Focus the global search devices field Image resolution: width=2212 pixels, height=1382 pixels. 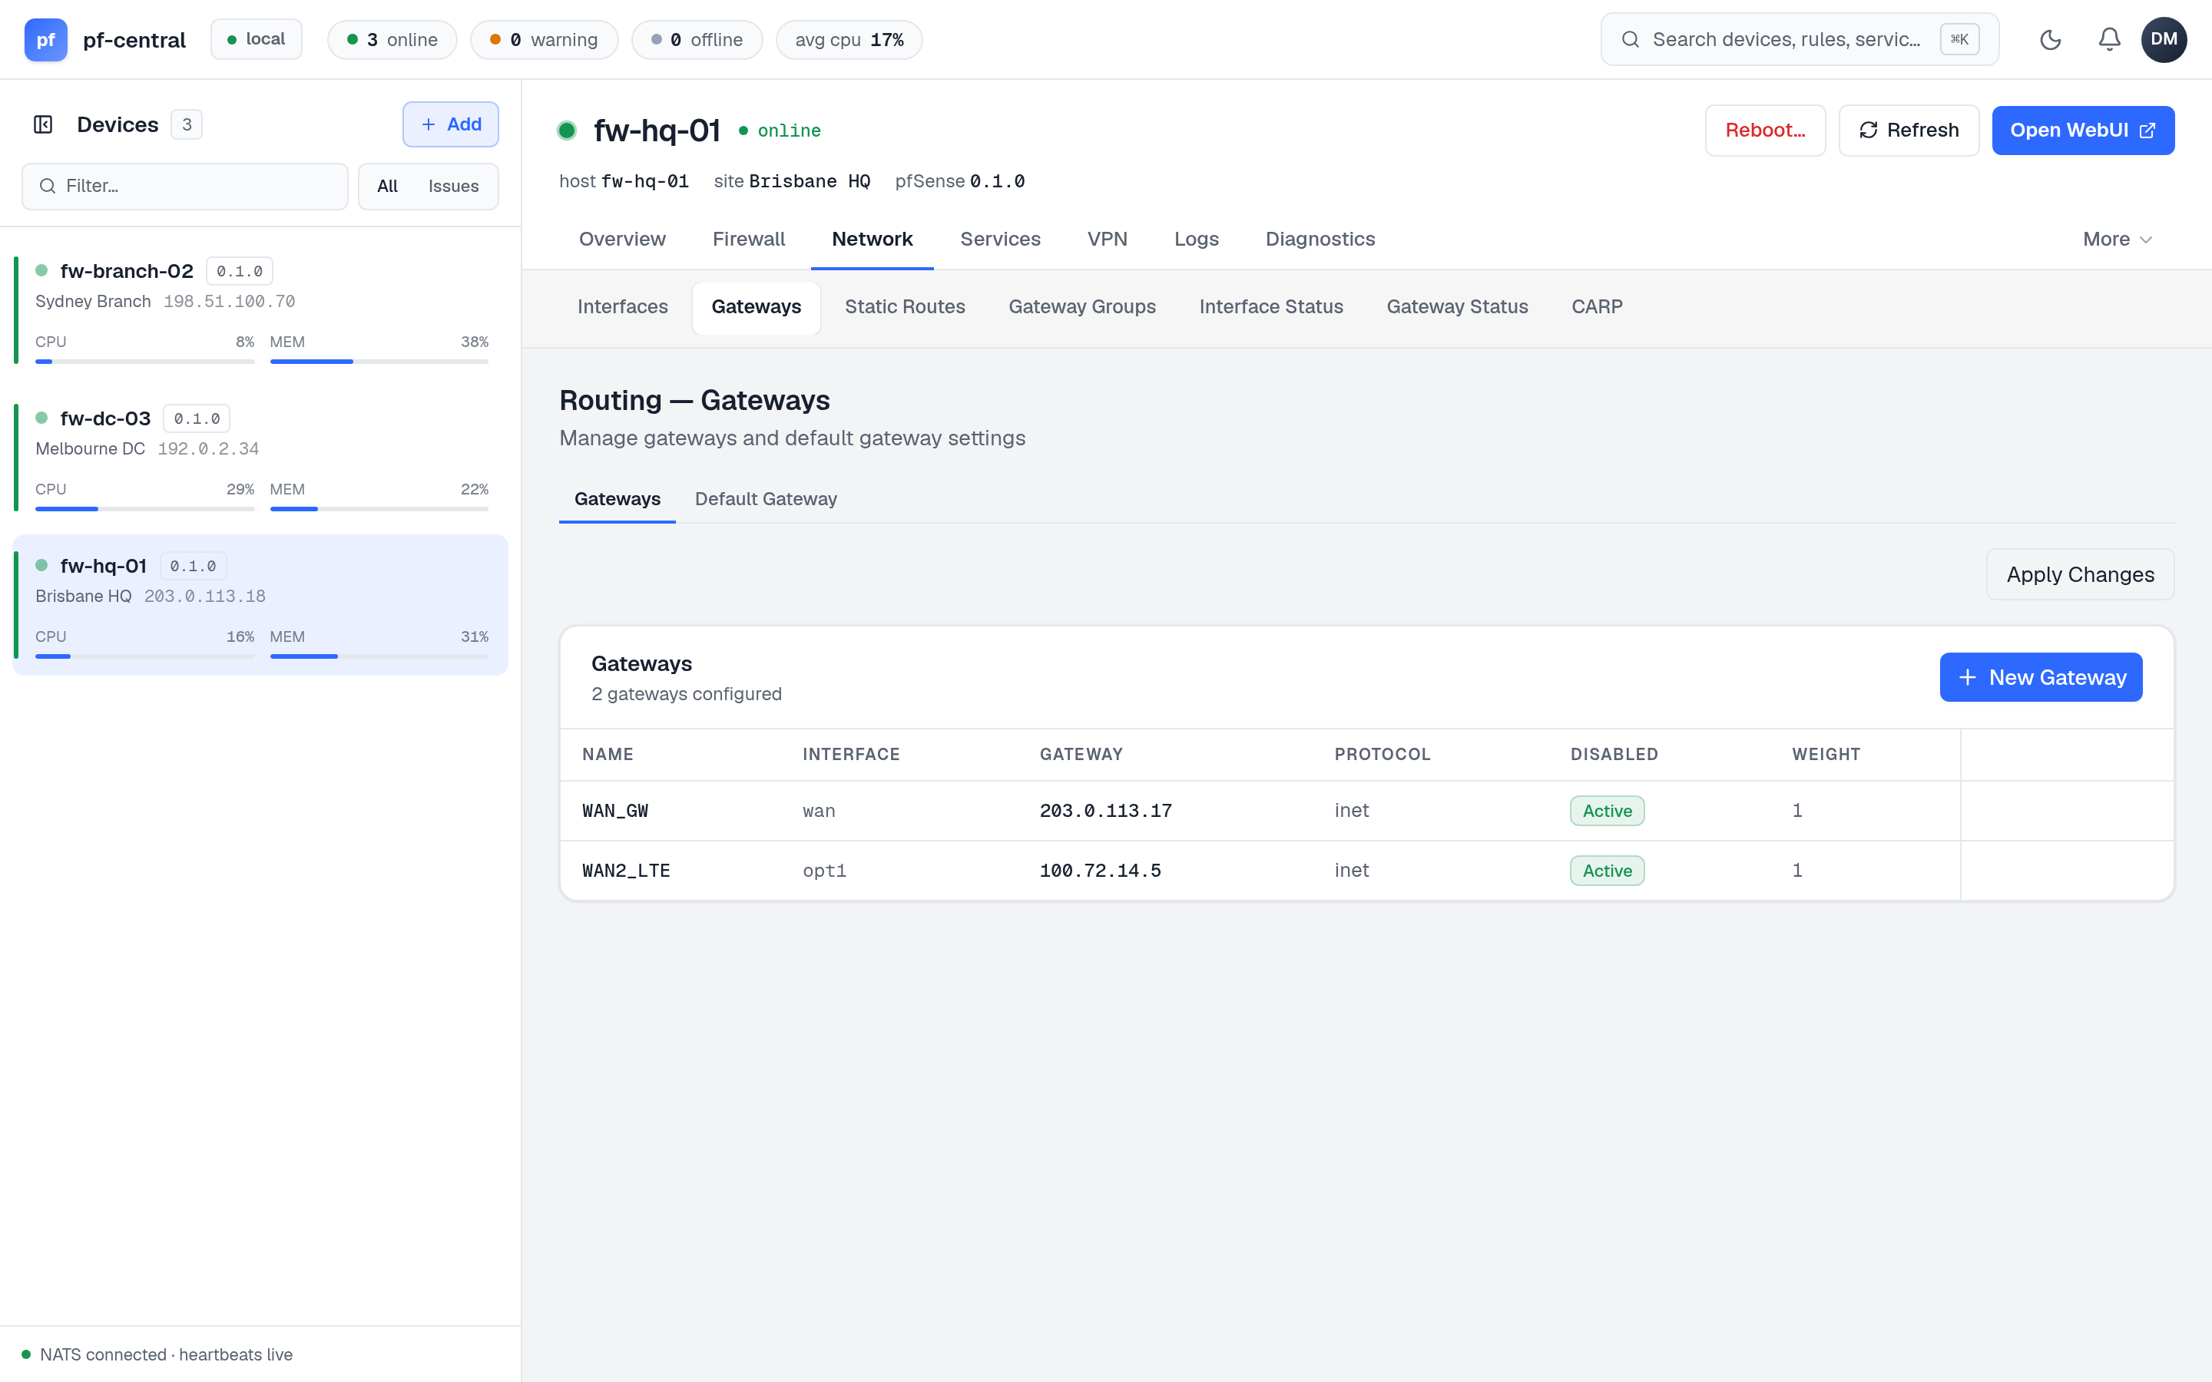[x=1799, y=39]
